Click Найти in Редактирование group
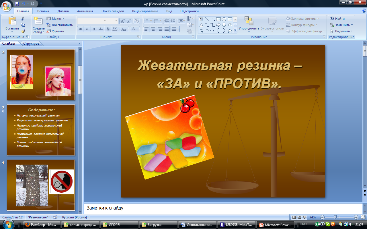This screenshot has height=229, width=367. pyautogui.click(x=337, y=19)
